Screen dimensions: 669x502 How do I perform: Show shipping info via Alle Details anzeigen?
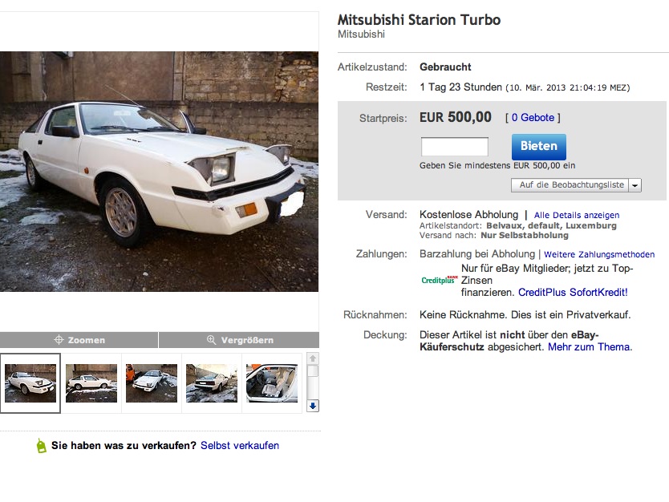coord(577,216)
